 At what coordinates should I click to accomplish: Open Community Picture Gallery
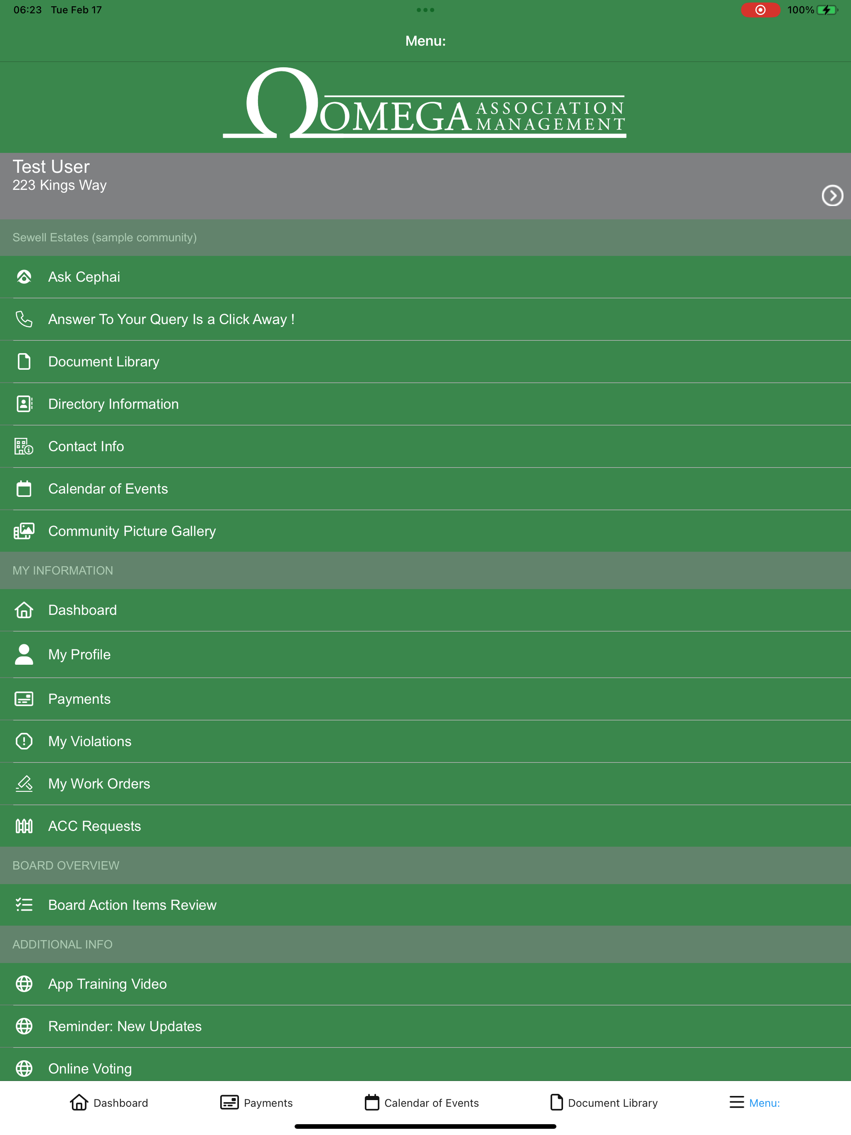pyautogui.click(x=425, y=531)
